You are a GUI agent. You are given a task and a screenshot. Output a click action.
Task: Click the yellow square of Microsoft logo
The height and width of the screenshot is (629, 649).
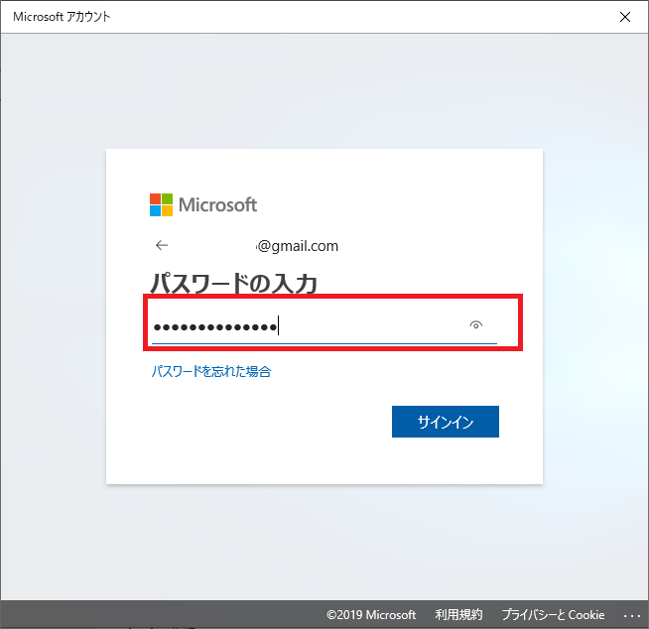(167, 210)
